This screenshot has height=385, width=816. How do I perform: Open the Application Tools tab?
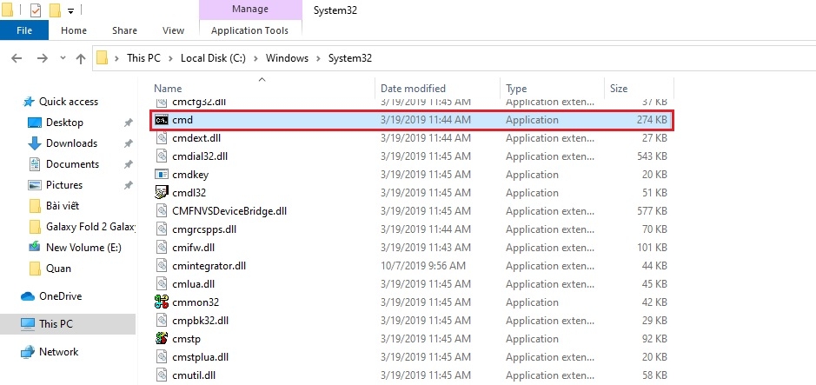point(249,30)
